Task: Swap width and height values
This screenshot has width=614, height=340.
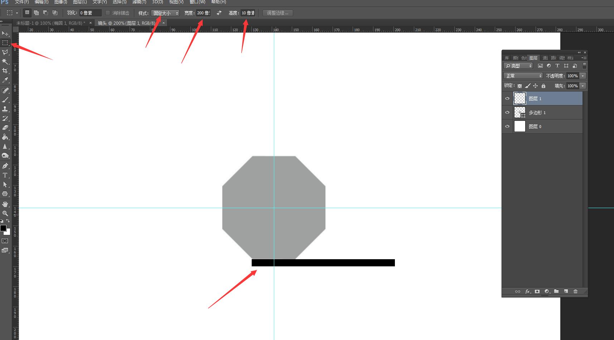Action: pos(219,13)
